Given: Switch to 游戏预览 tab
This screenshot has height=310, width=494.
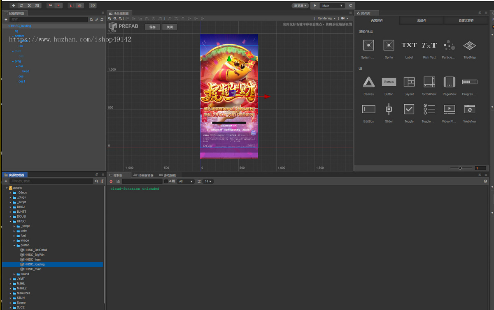Looking at the screenshot, I should pos(168,175).
